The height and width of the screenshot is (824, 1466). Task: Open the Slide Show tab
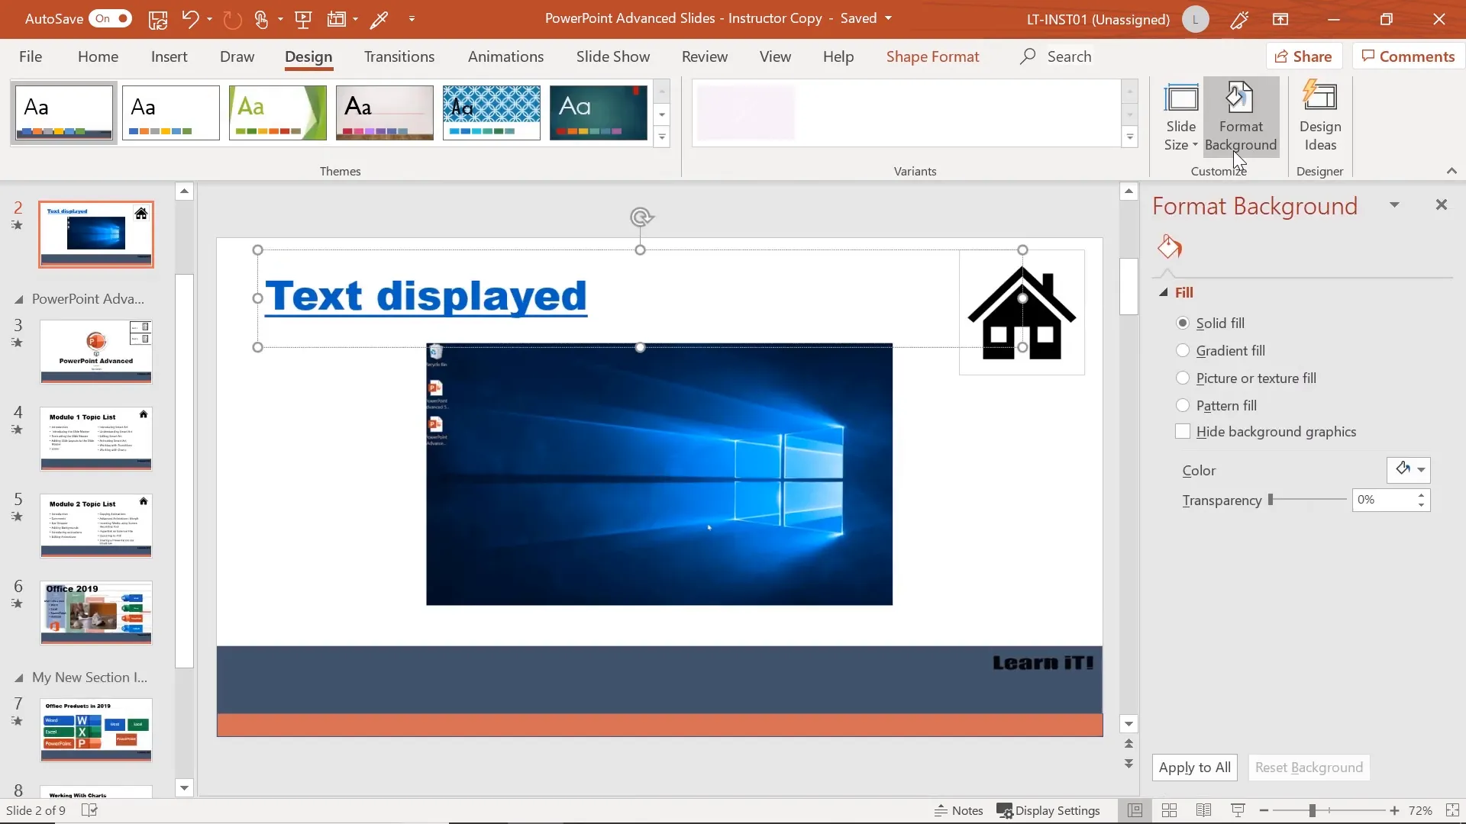pyautogui.click(x=613, y=56)
